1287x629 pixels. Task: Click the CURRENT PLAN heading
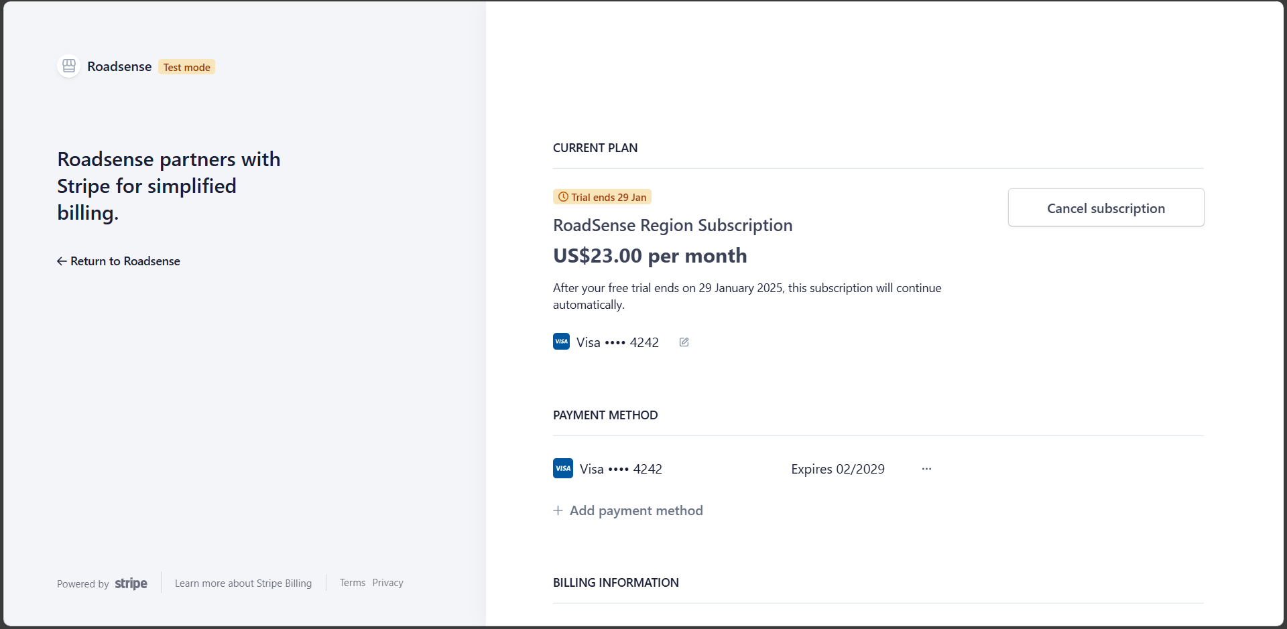click(x=595, y=148)
